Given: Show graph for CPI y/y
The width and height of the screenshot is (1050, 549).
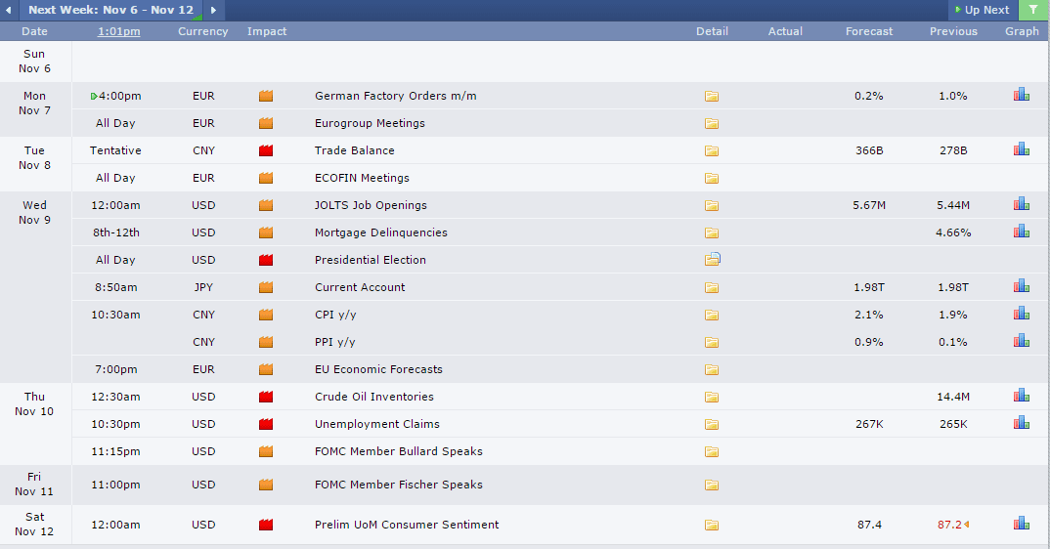Looking at the screenshot, I should tap(1022, 314).
